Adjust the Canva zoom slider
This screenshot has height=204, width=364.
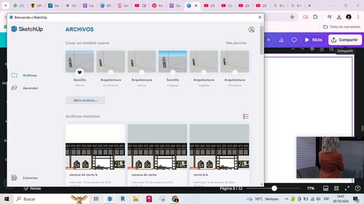(274, 188)
